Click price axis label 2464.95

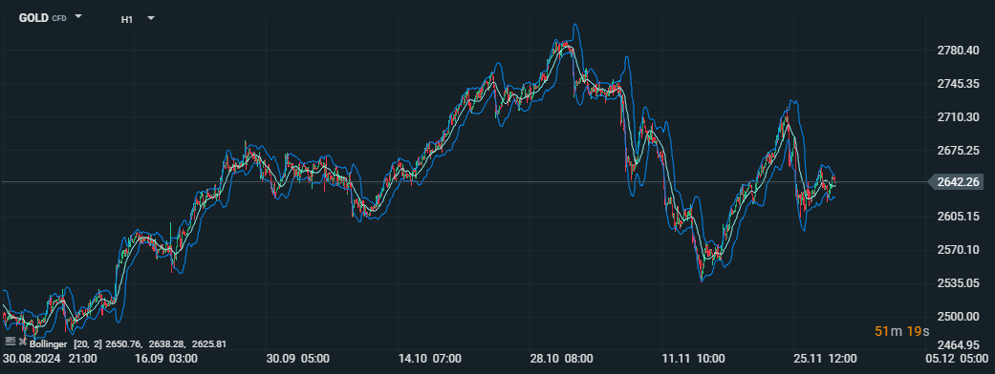(x=958, y=344)
